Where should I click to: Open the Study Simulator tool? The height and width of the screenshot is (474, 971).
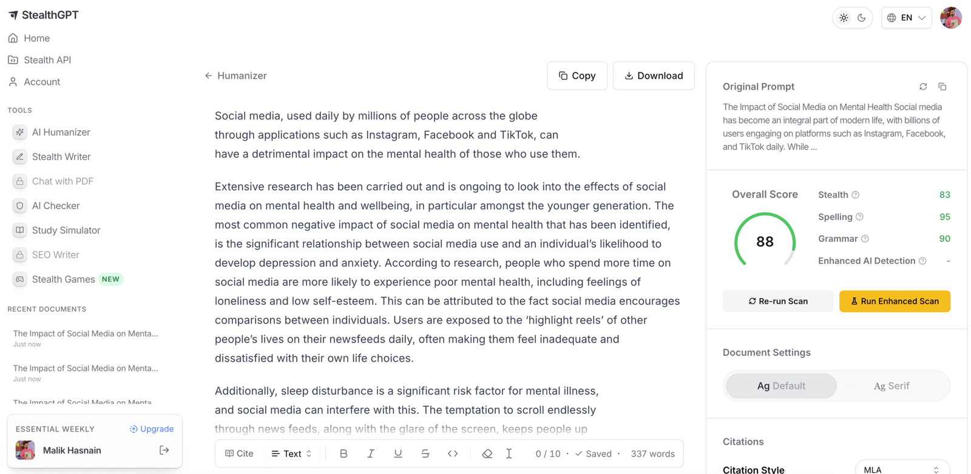pyautogui.click(x=67, y=230)
